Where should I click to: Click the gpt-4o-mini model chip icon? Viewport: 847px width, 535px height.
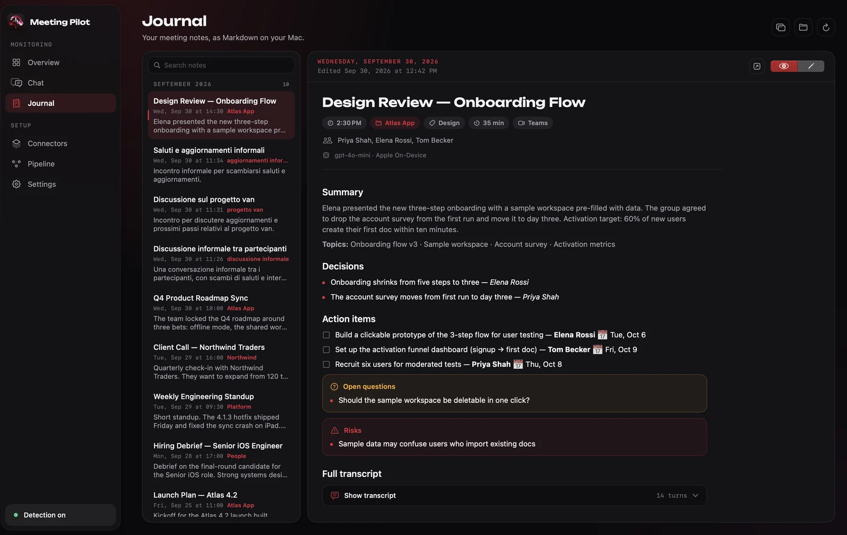326,155
